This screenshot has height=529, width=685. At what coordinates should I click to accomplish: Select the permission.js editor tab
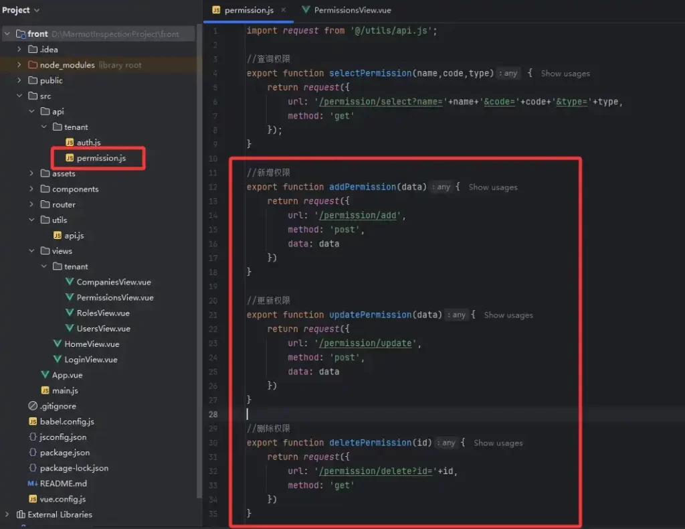tap(248, 10)
